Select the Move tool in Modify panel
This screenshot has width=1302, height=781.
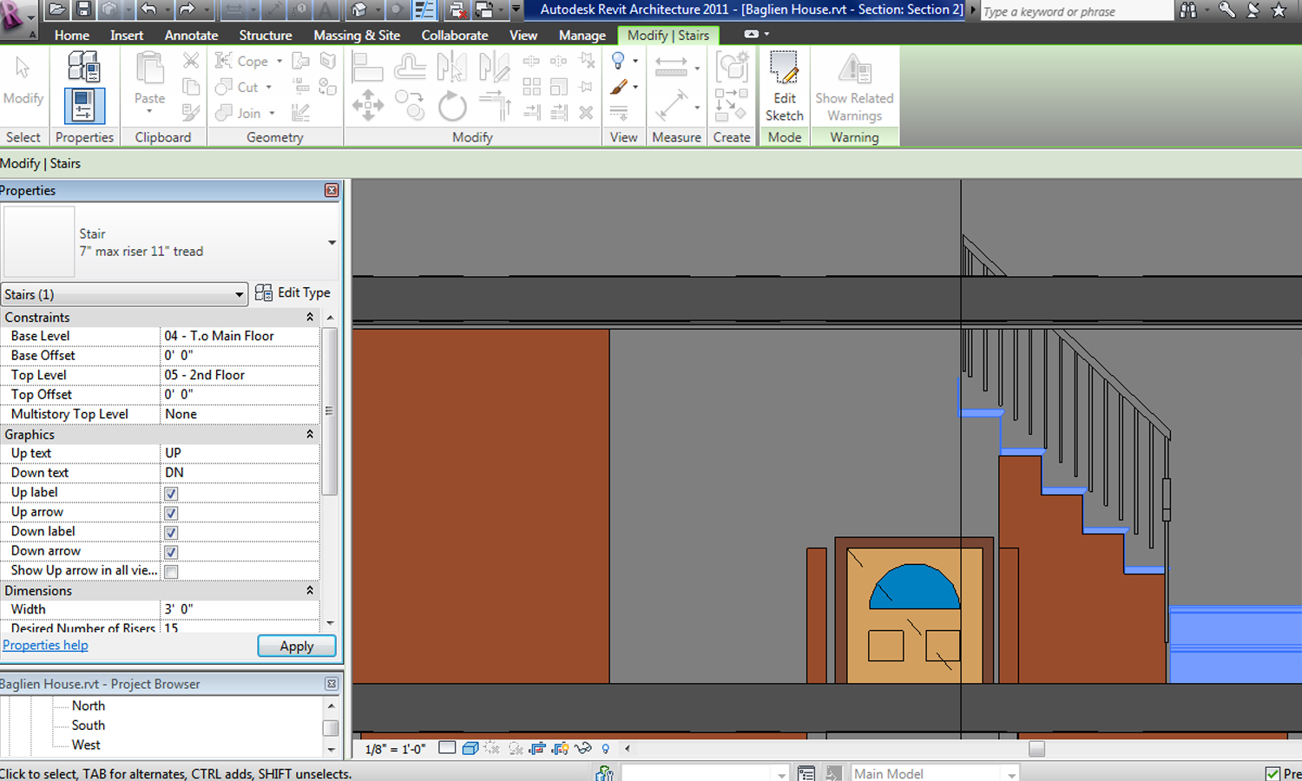(368, 106)
